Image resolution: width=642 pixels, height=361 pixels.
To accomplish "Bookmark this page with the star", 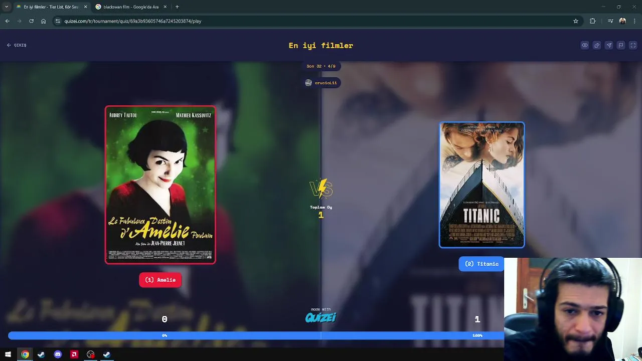I will point(576,21).
